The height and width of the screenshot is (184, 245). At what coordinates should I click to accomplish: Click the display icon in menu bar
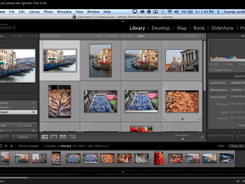[135, 12]
